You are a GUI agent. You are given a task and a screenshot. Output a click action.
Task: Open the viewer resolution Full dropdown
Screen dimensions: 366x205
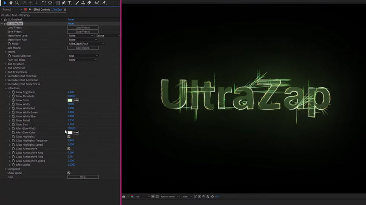pyautogui.click(x=142, y=197)
